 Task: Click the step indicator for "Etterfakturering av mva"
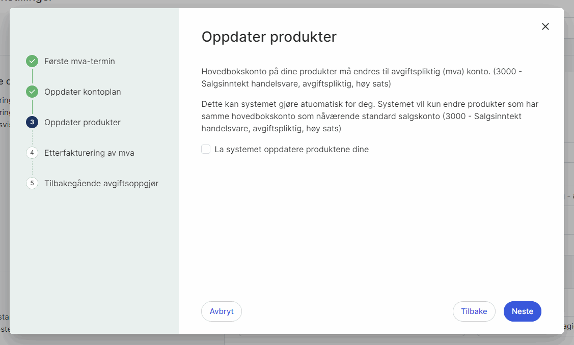pyautogui.click(x=32, y=153)
